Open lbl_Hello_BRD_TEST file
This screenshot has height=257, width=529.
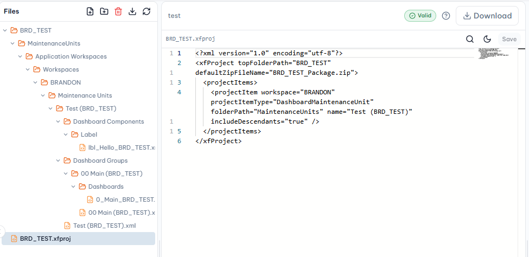[117, 147]
